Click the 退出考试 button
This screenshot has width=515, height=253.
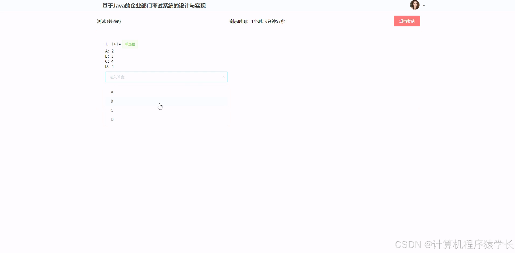pos(407,21)
